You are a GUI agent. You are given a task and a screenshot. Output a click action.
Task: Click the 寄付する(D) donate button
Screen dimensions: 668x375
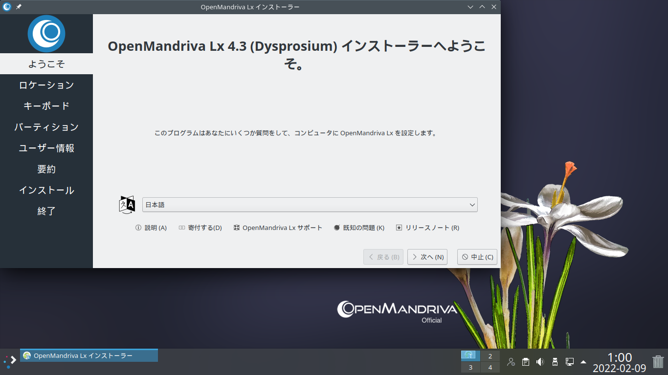pyautogui.click(x=200, y=228)
